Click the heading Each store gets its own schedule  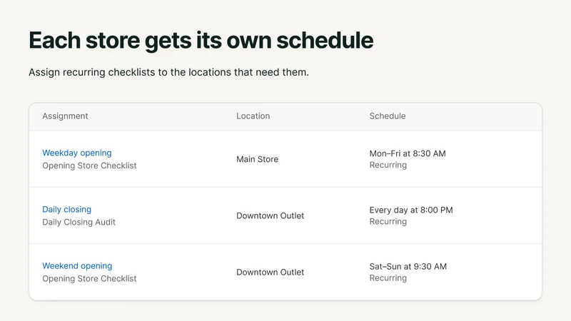click(201, 41)
